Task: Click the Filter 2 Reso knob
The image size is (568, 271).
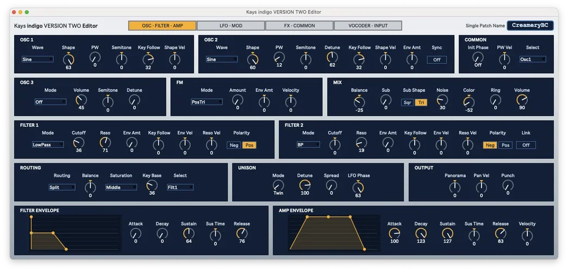Action: 361,143
